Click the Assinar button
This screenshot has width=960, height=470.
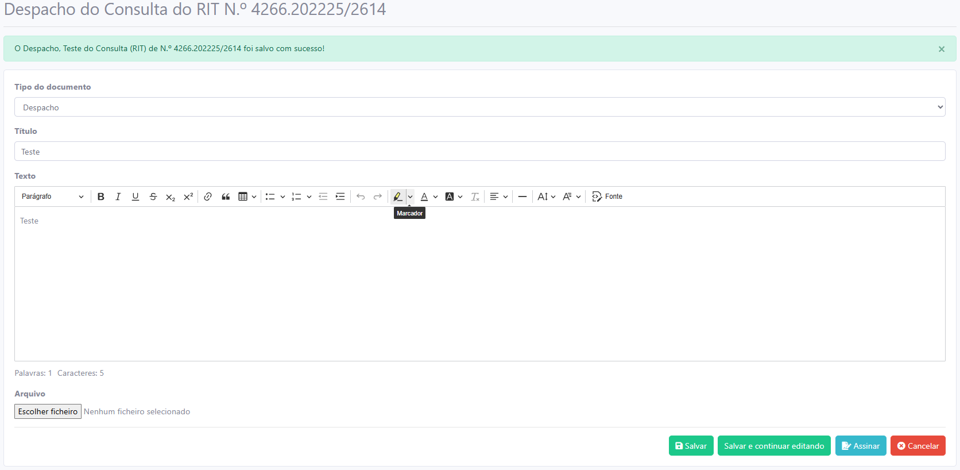point(860,446)
